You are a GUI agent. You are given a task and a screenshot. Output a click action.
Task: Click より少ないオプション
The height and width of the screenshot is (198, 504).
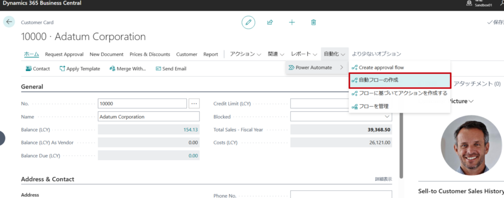click(x=376, y=54)
